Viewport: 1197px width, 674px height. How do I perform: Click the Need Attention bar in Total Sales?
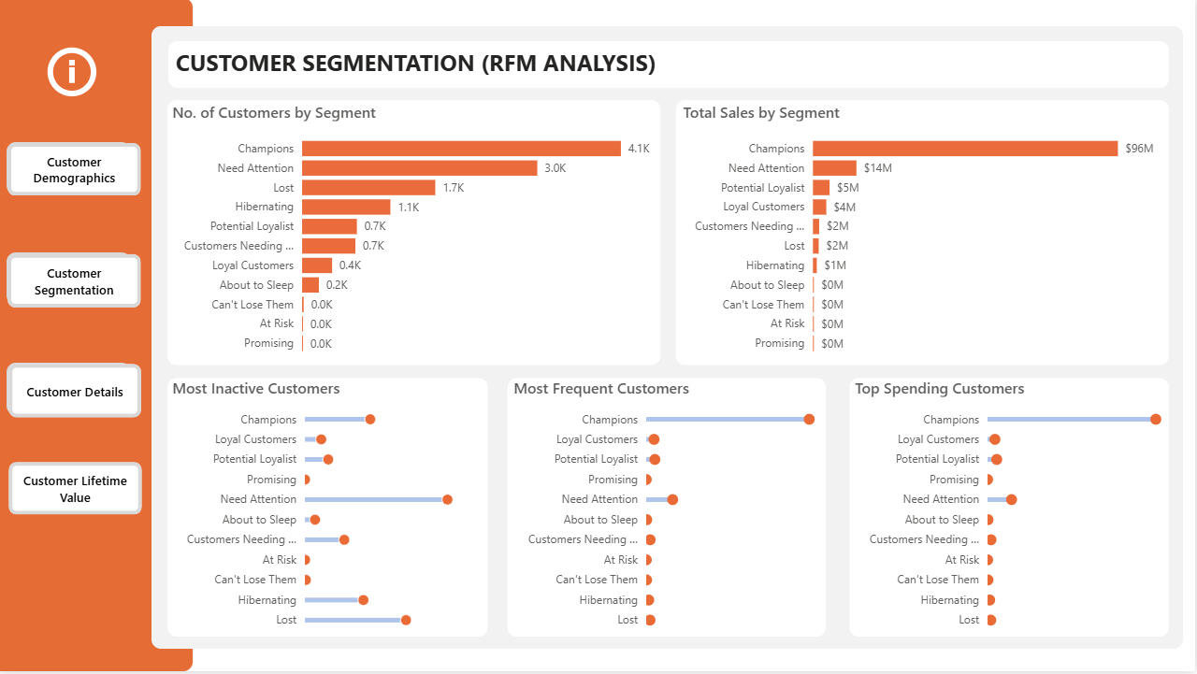[x=834, y=168]
